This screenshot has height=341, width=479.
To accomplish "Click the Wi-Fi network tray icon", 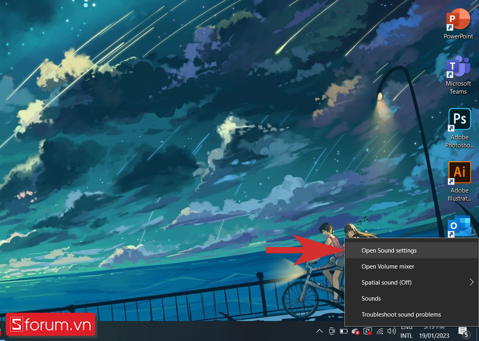I will click(380, 331).
